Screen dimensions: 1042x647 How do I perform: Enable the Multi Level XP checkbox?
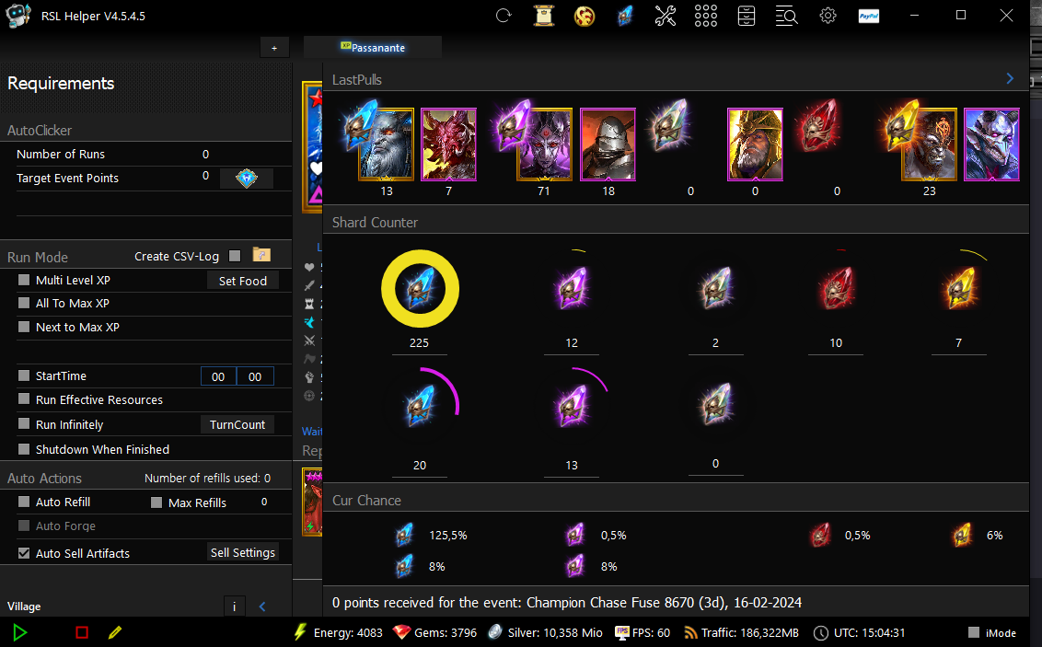pos(24,280)
